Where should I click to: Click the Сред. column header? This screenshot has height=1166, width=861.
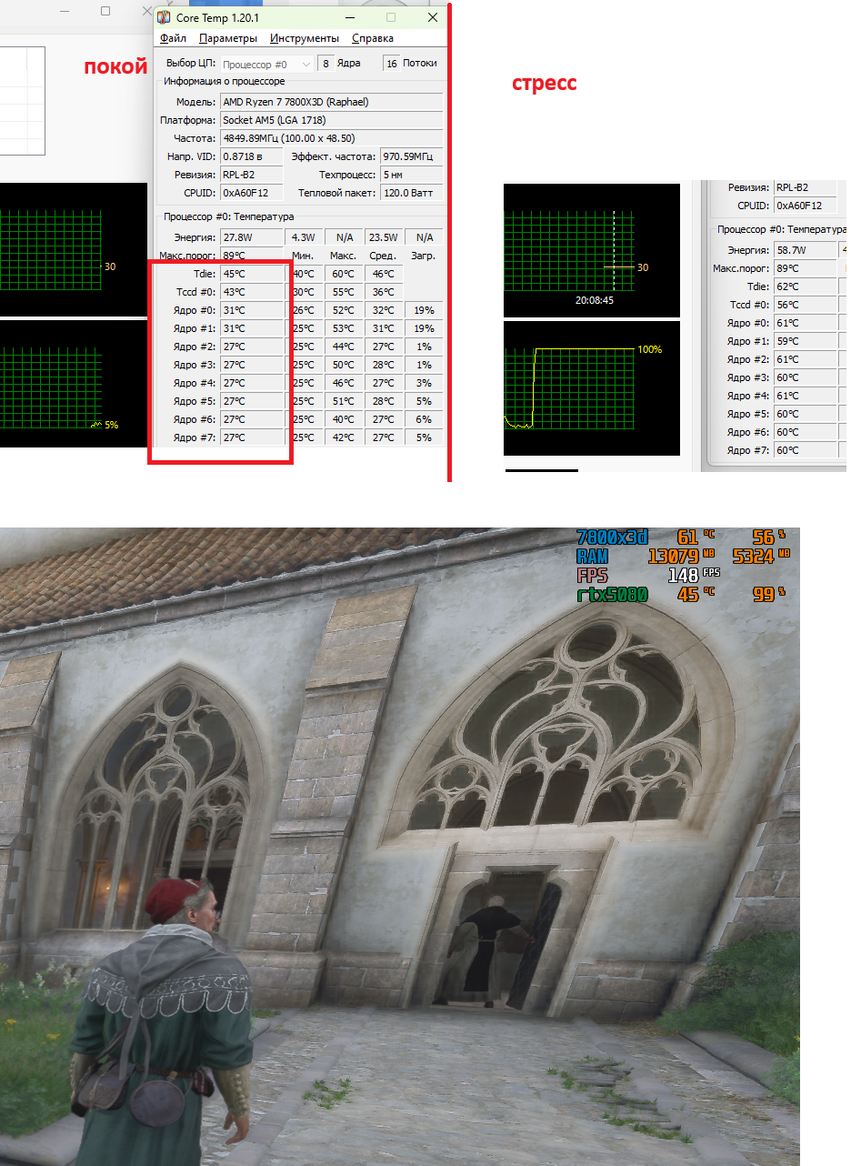click(x=383, y=256)
